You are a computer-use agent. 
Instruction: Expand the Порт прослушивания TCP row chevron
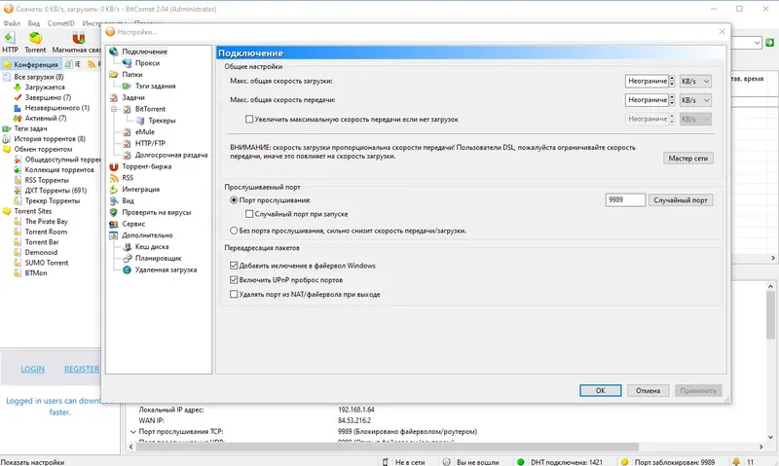click(132, 432)
